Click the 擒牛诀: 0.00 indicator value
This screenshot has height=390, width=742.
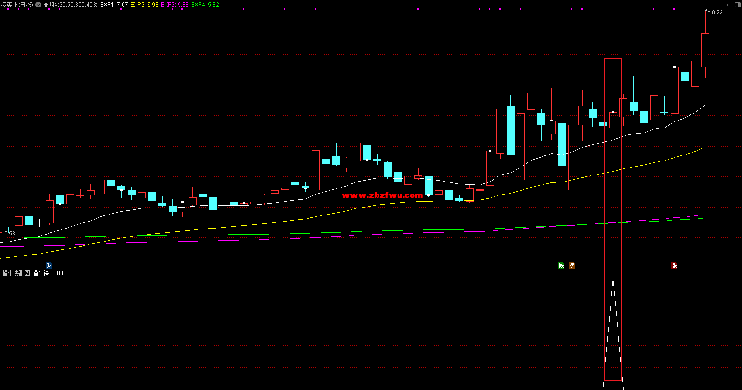(x=48, y=273)
